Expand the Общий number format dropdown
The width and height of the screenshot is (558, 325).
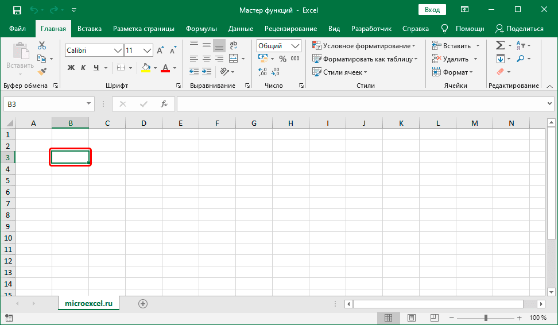coord(296,46)
